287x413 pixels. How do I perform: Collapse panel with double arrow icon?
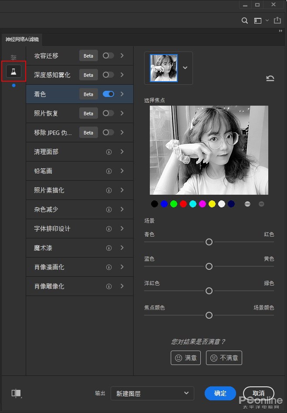point(281,31)
